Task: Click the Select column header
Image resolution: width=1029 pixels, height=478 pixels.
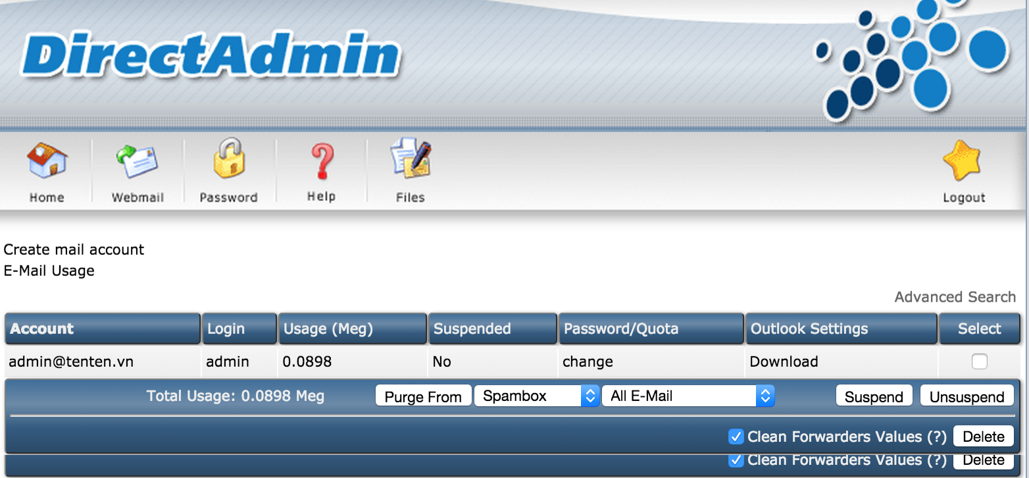Action: point(980,329)
